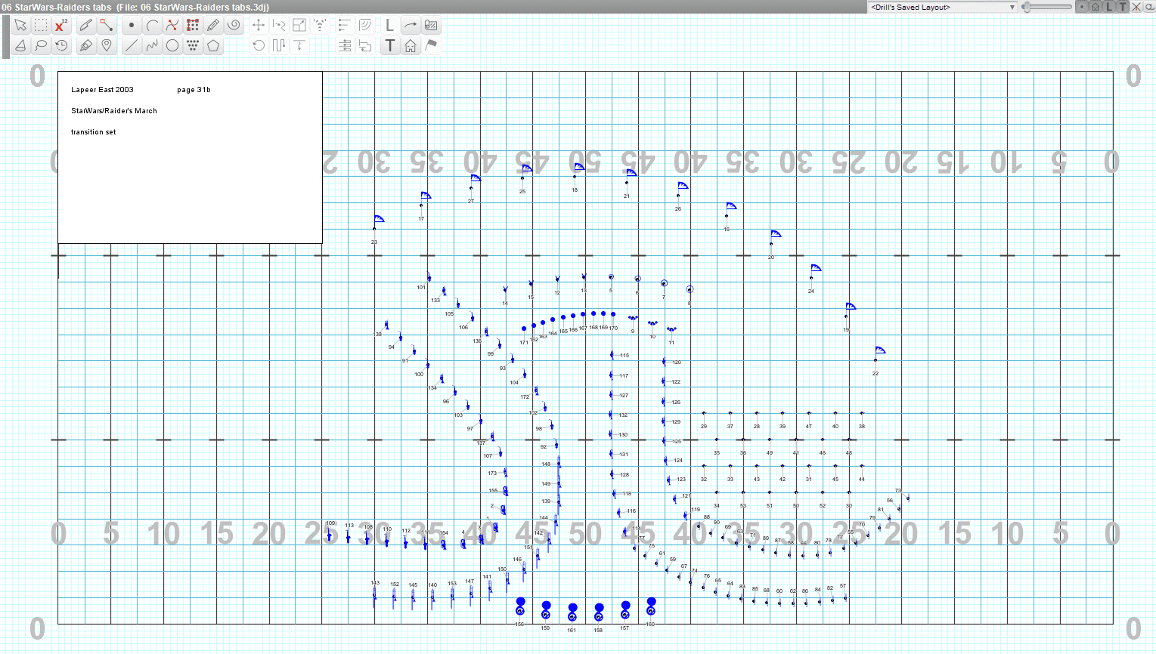1156x654 pixels.
Task: Toggle the L label display in title bar
Action: [1109, 7]
